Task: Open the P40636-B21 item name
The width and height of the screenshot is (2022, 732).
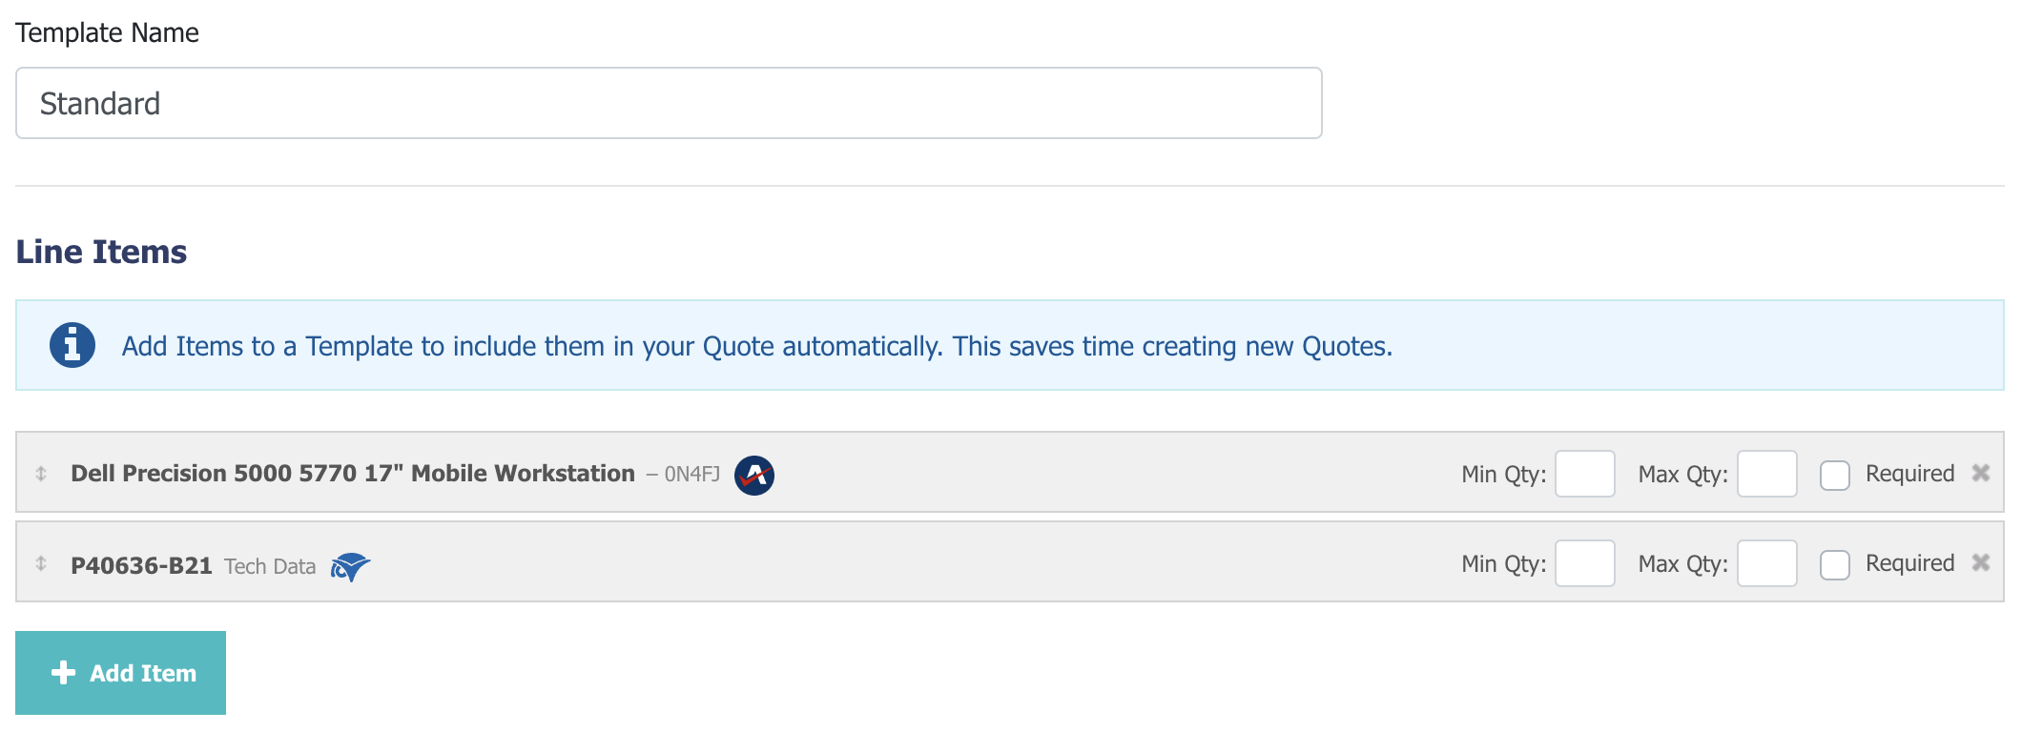Action: pos(141,565)
